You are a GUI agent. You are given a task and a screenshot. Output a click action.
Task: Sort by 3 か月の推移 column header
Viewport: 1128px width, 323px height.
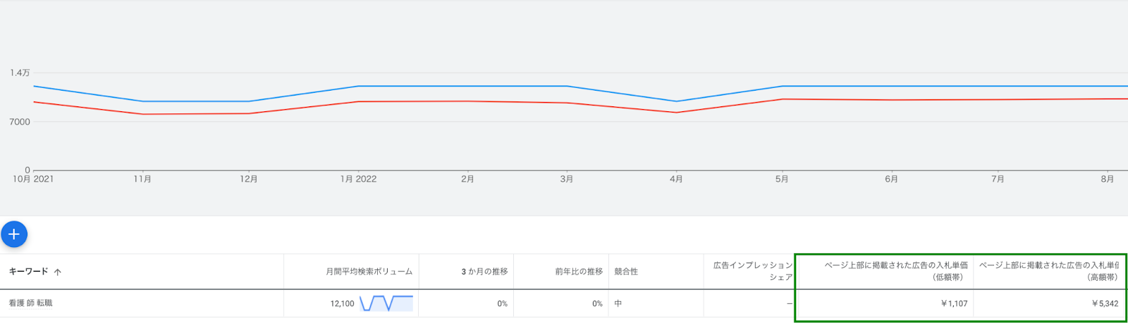tap(484, 272)
